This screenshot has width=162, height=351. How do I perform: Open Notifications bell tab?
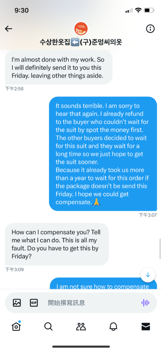[113, 327]
